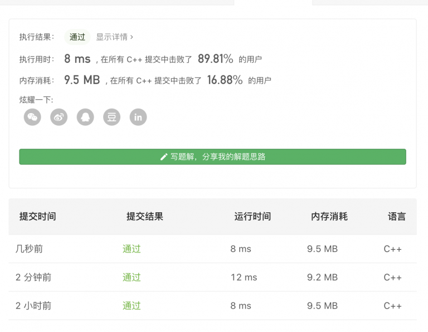Click the 提交时间 column header
This screenshot has width=428, height=332.
[x=37, y=217]
